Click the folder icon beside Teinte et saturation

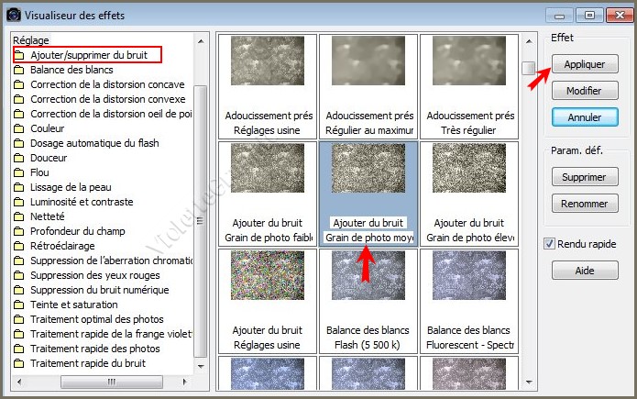(x=19, y=305)
